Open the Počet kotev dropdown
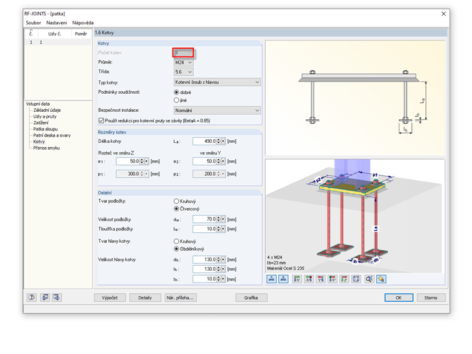The width and height of the screenshot is (472, 354). 183,53
